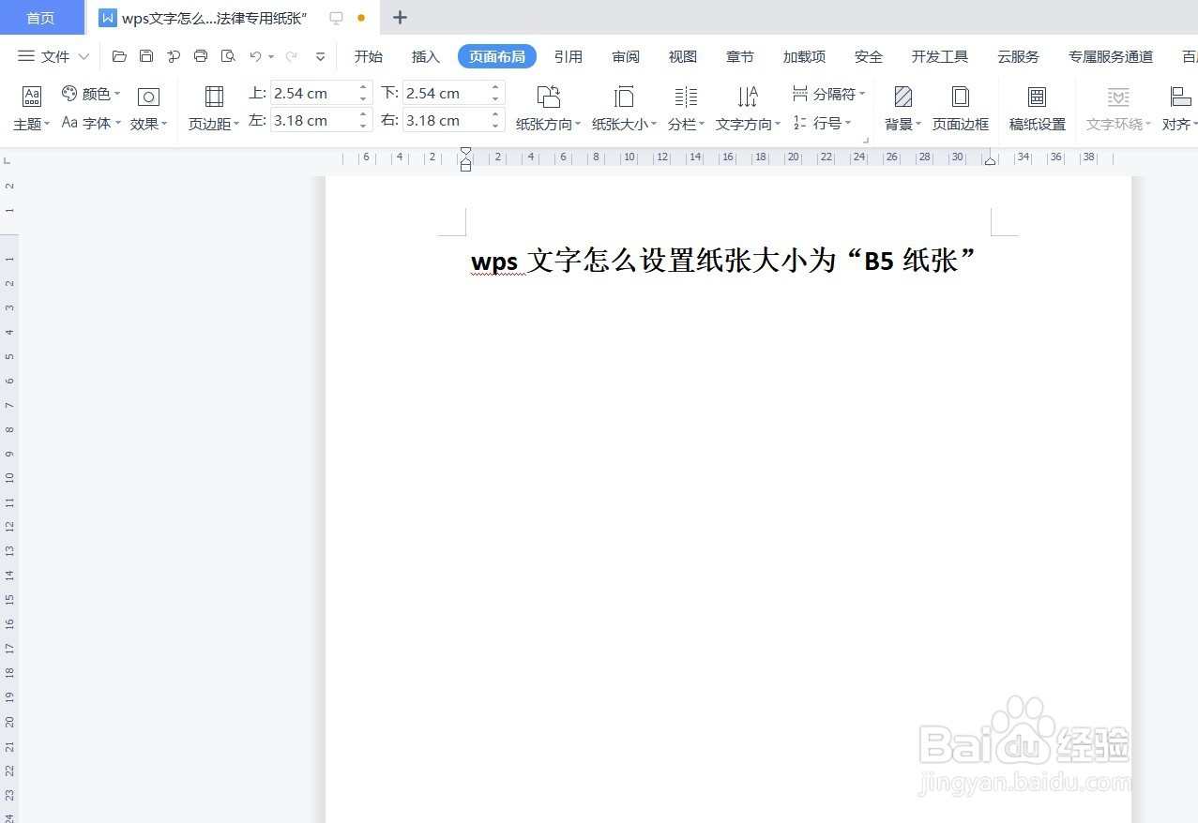Go to the 首页 tab
The width and height of the screenshot is (1198, 823).
41,18
